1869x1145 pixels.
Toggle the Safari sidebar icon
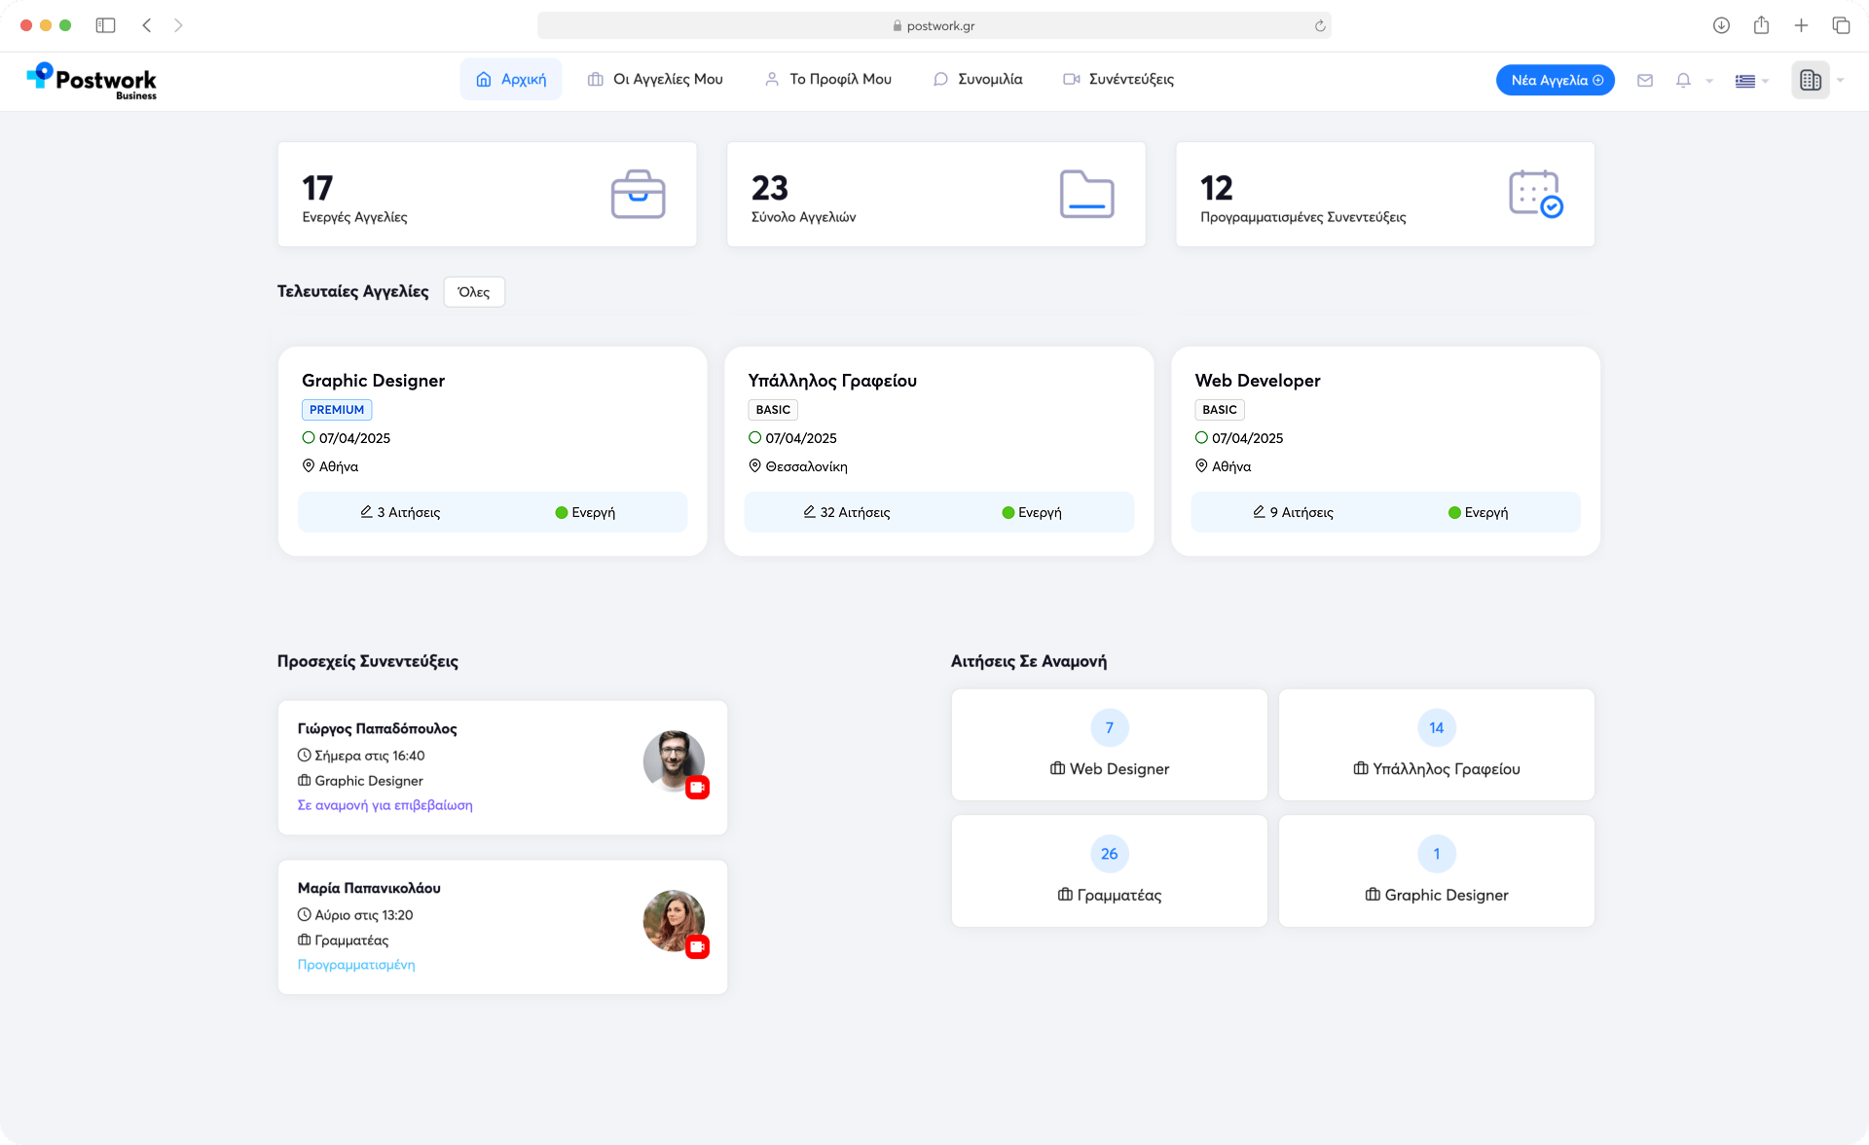105,25
